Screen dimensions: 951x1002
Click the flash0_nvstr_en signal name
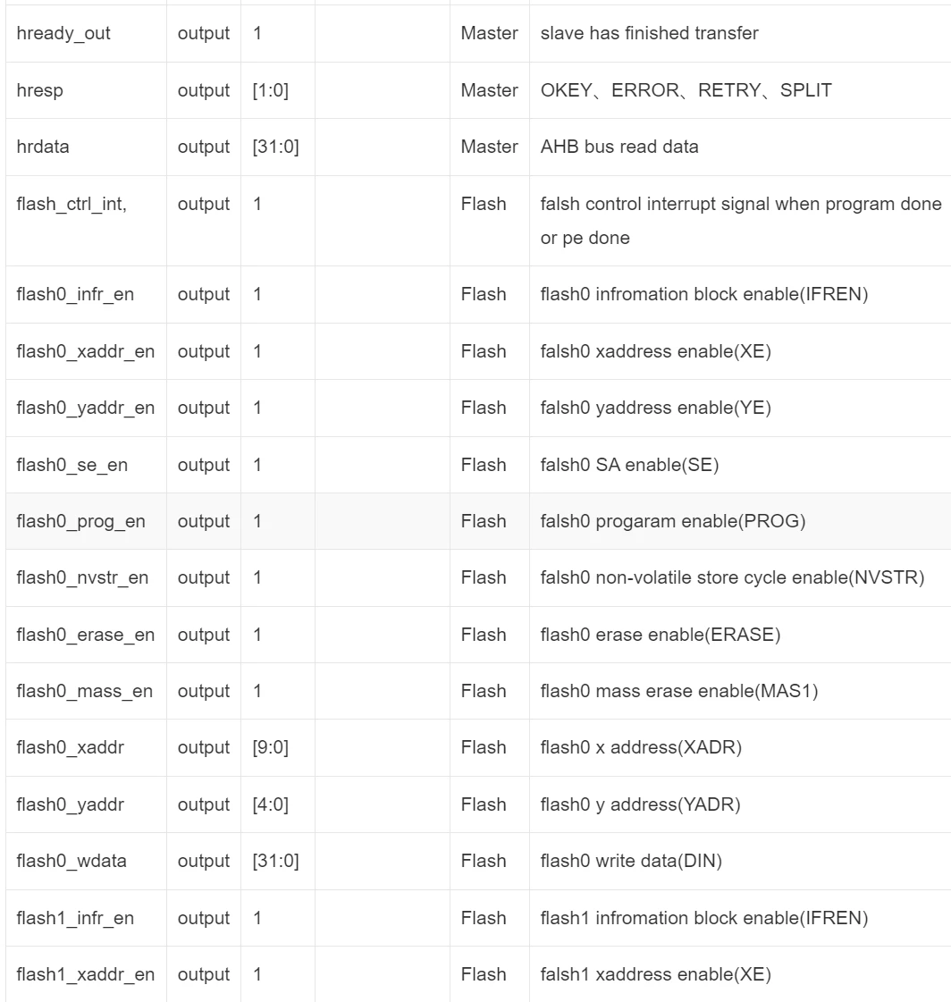pos(82,577)
